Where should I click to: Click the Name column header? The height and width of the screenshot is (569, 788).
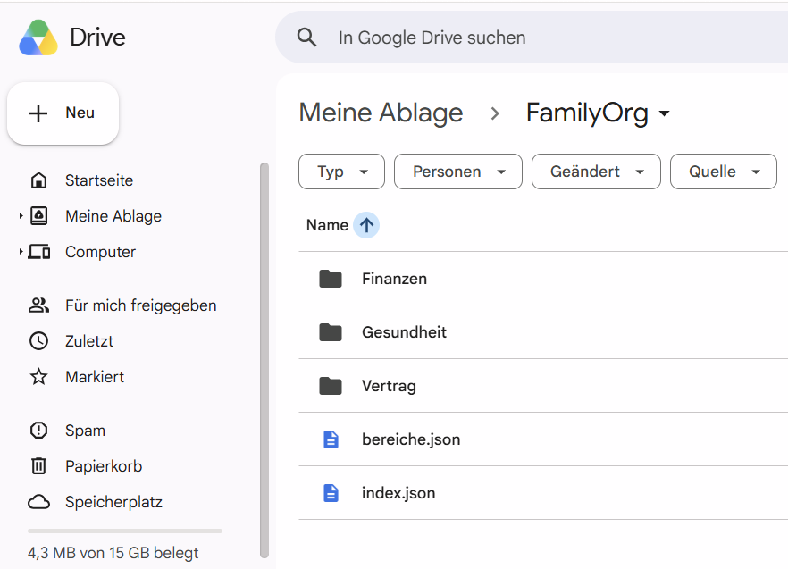tap(327, 225)
